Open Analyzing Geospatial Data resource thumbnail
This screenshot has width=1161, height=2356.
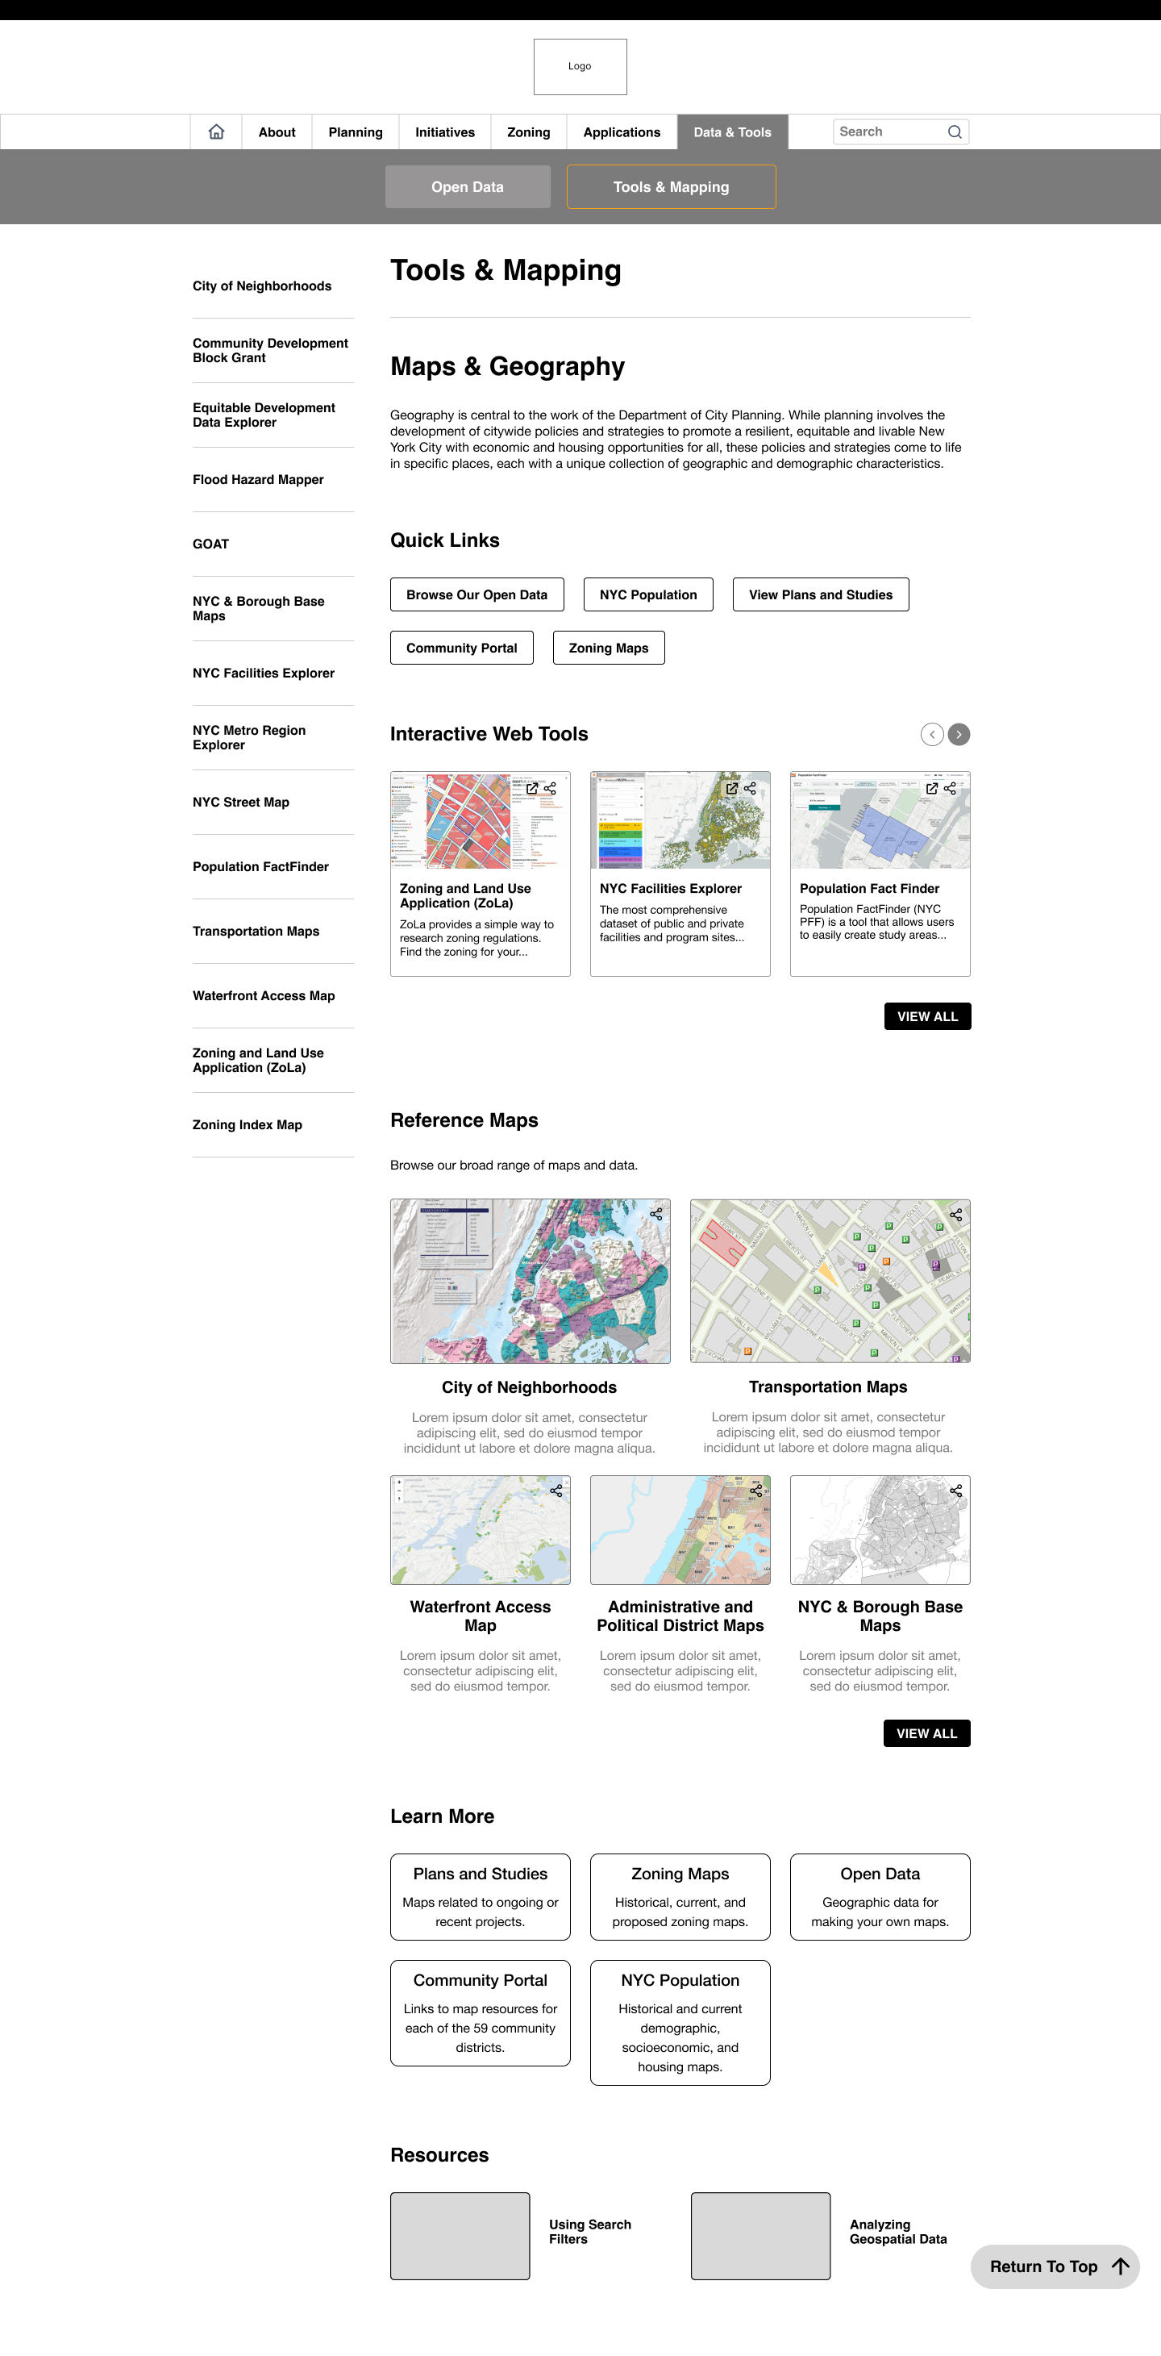pyautogui.click(x=760, y=2235)
